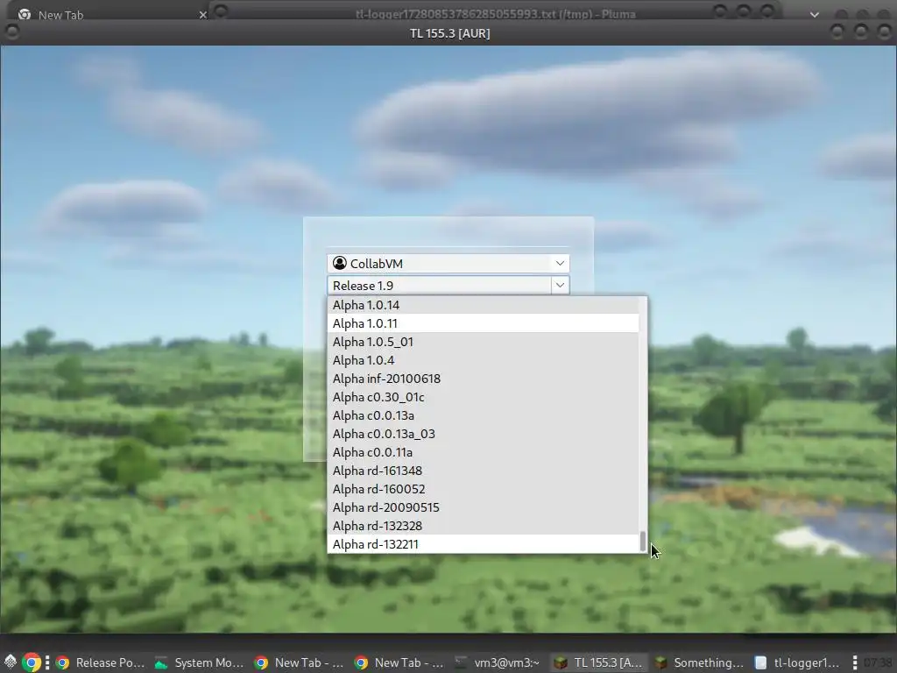Collapse the Release 1.9 version dropdown arrow
The width and height of the screenshot is (897, 673).
coord(560,285)
